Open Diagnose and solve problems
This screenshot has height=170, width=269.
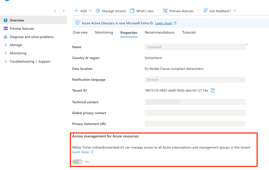pos(32,37)
